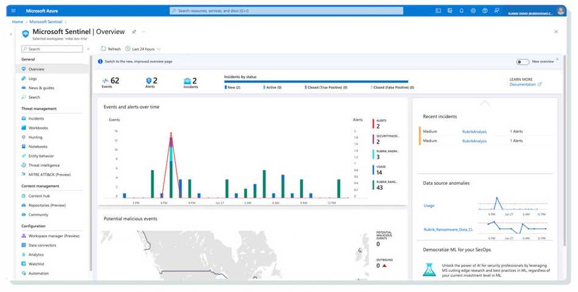
Task: Open the more options ellipsis beside pin
Action: tap(144, 32)
